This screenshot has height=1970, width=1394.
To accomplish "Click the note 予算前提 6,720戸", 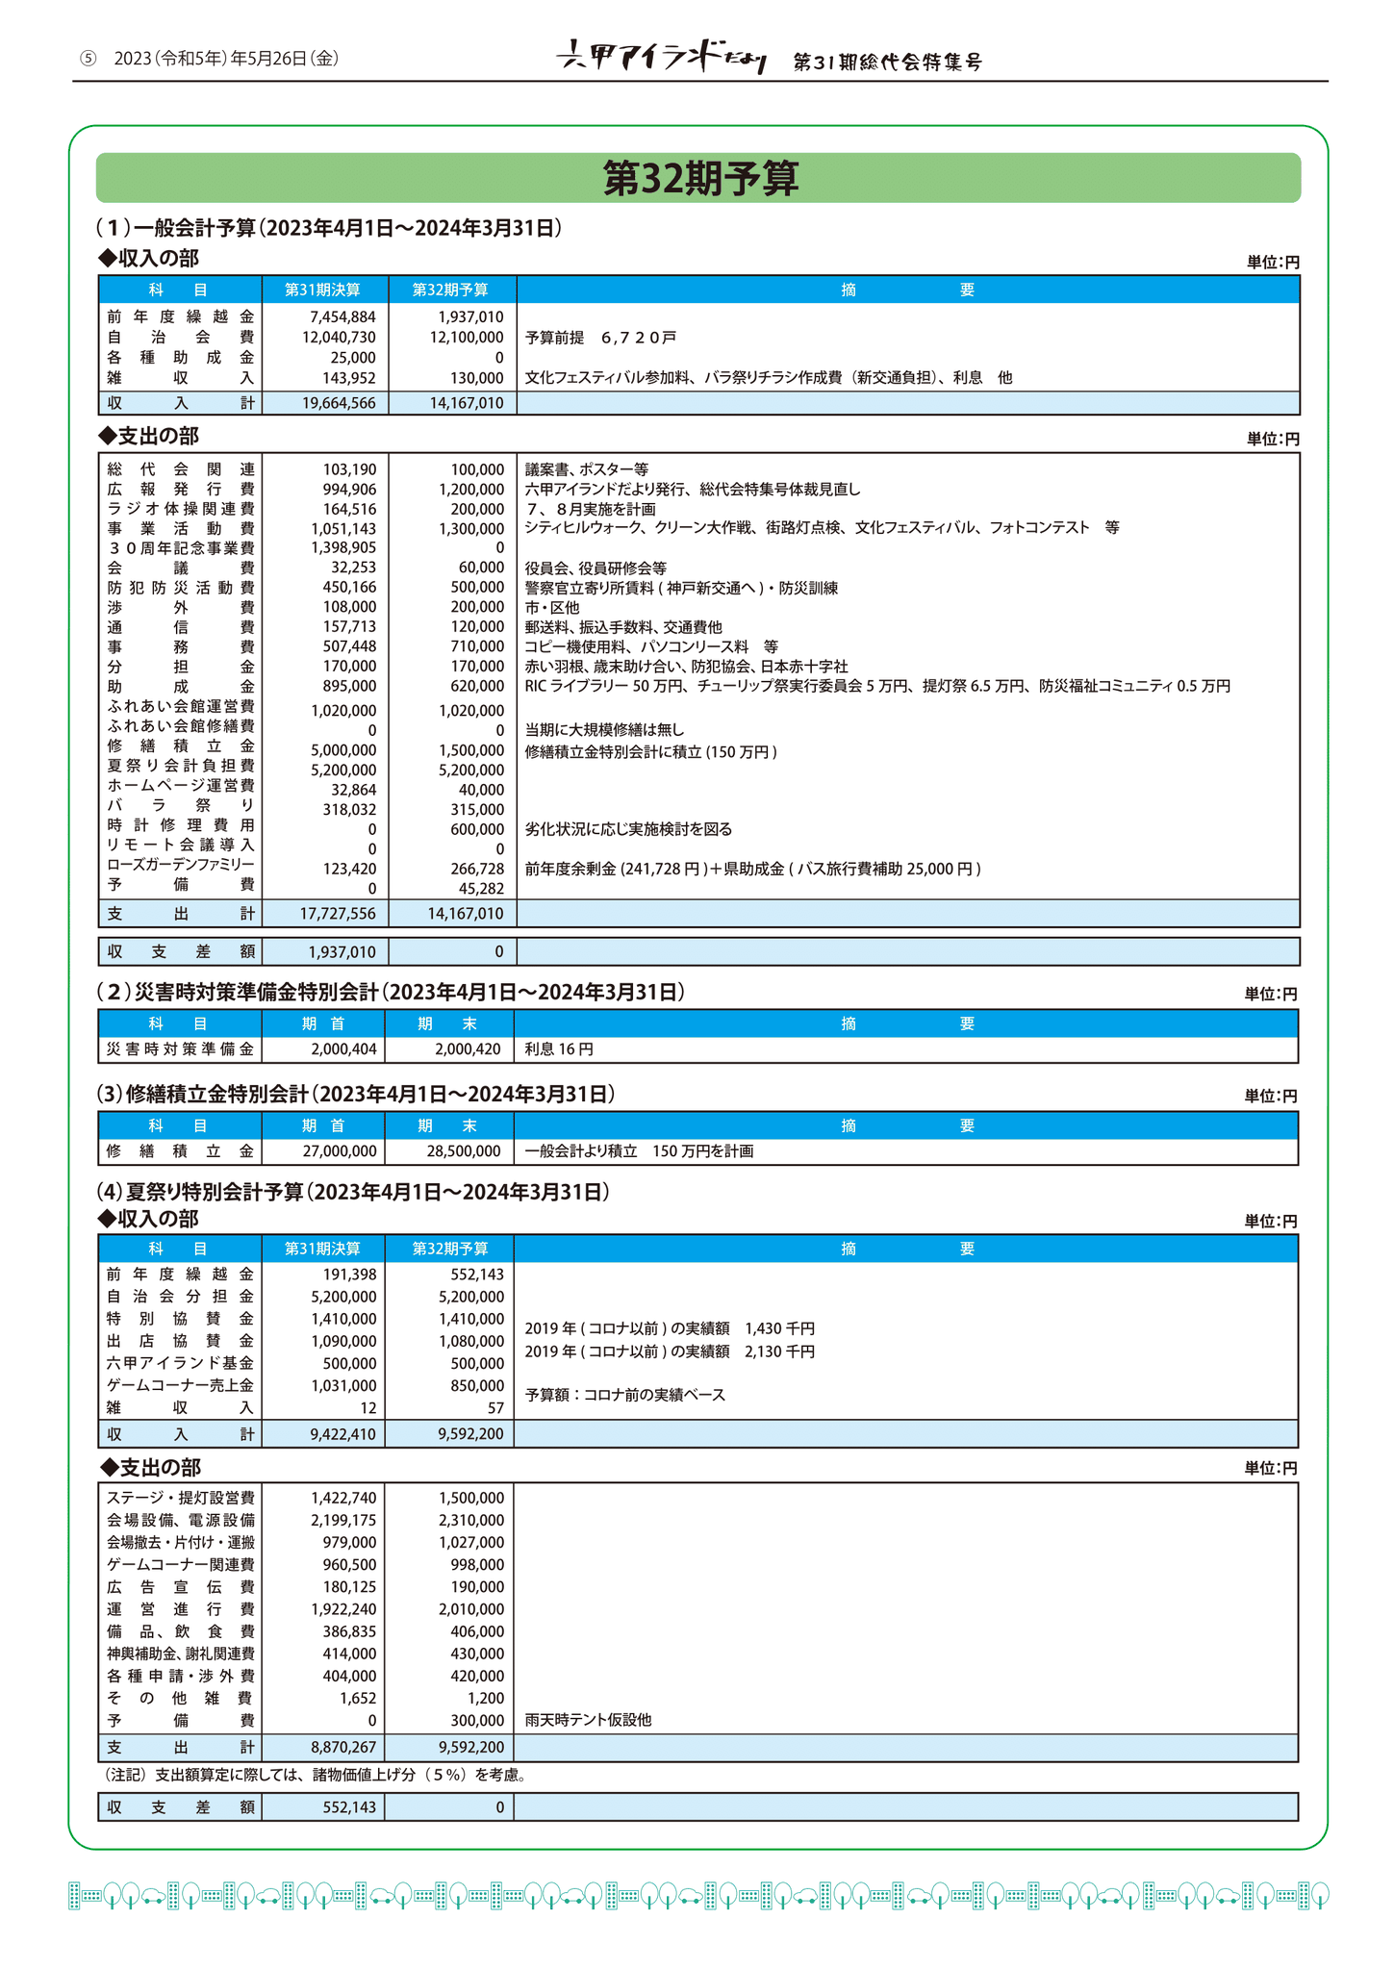I will (600, 338).
